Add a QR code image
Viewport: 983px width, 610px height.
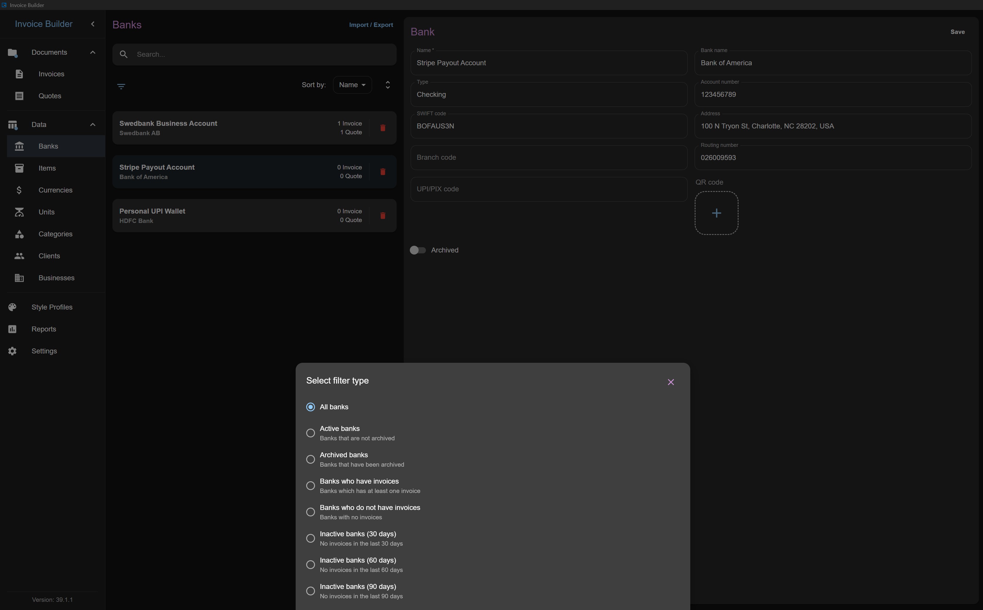tap(716, 213)
